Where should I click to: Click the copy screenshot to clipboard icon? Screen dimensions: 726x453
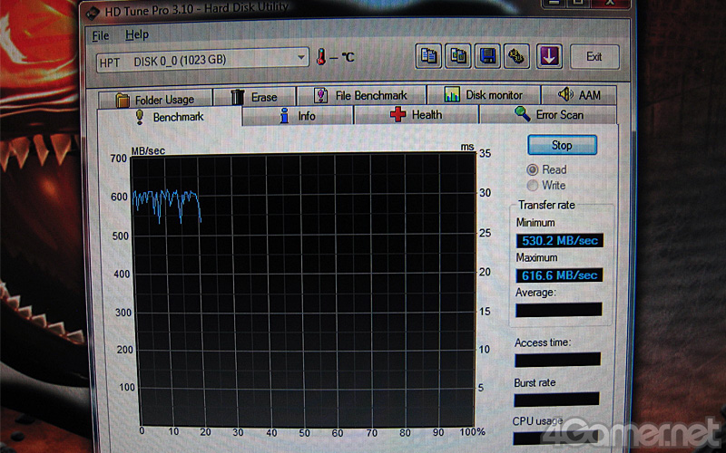(x=460, y=56)
